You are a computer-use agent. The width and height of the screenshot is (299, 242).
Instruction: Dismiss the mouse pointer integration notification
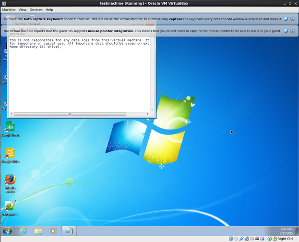tap(286, 31)
